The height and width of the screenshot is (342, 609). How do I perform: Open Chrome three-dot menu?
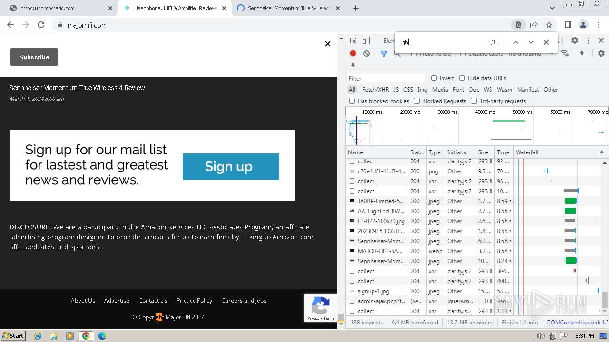tap(599, 25)
